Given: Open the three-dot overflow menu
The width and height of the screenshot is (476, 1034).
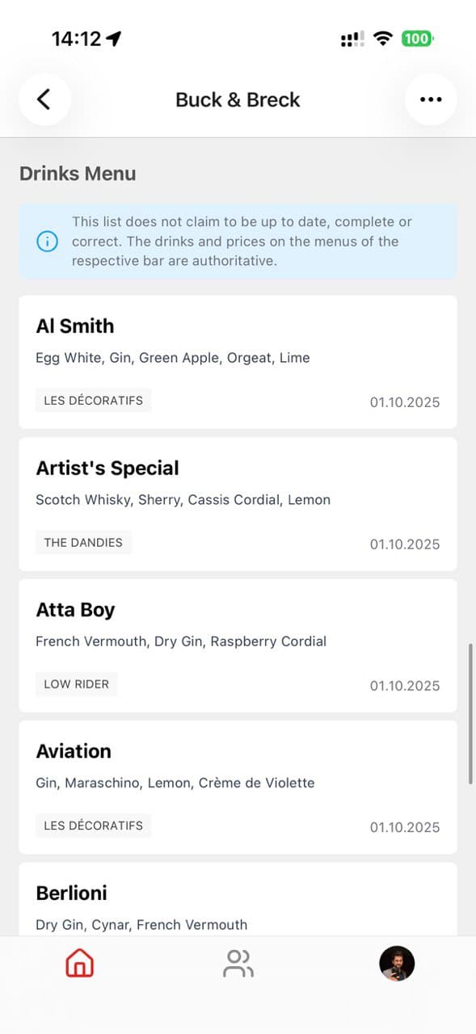Looking at the screenshot, I should tap(431, 99).
